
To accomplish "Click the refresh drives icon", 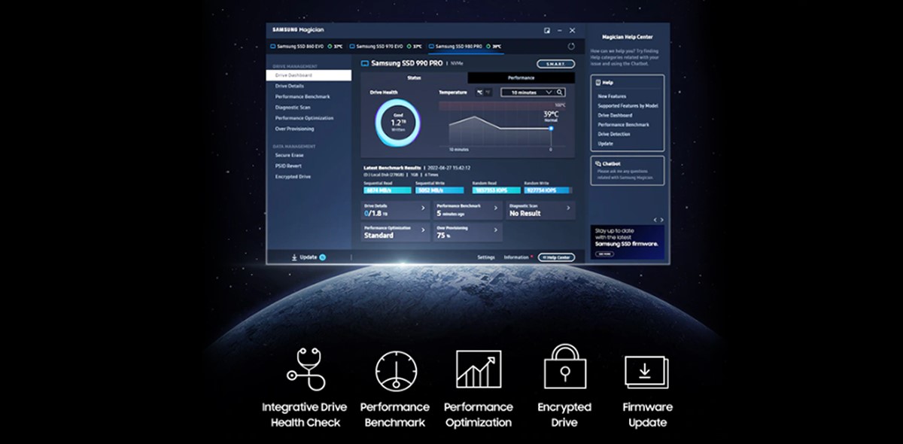I will click(571, 47).
